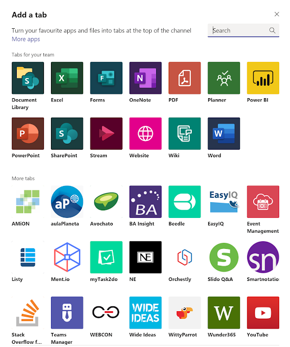Open the Wiki tab option

pos(184,133)
